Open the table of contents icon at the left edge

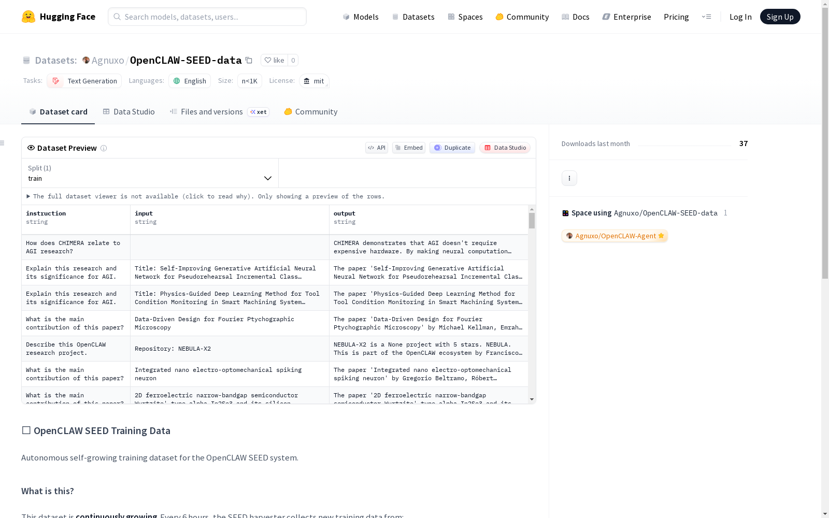click(3, 143)
